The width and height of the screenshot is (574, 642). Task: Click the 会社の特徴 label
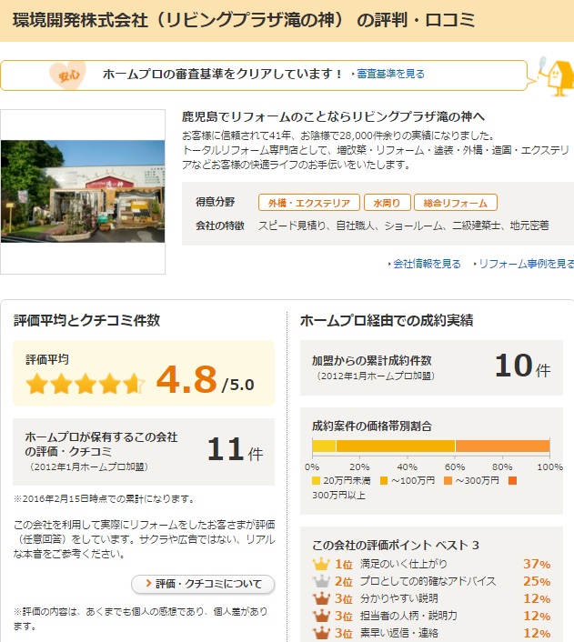220,226
